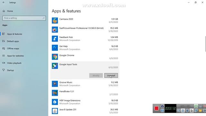Minimize the recorder toolbar
The height and width of the screenshot is (116, 206).
[x=200, y=106]
